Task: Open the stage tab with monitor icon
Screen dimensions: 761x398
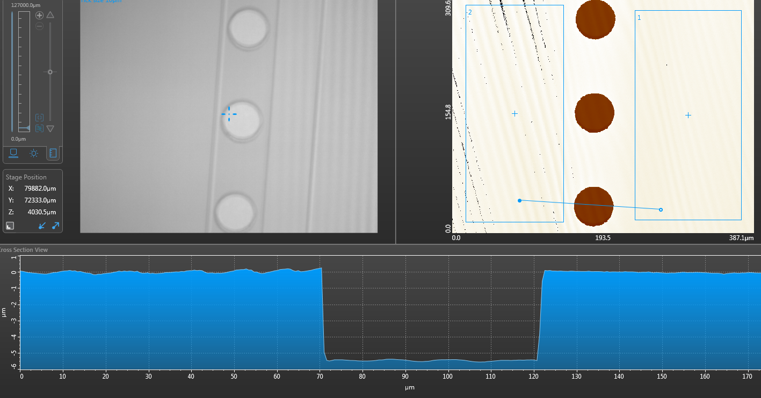Action: [x=13, y=154]
